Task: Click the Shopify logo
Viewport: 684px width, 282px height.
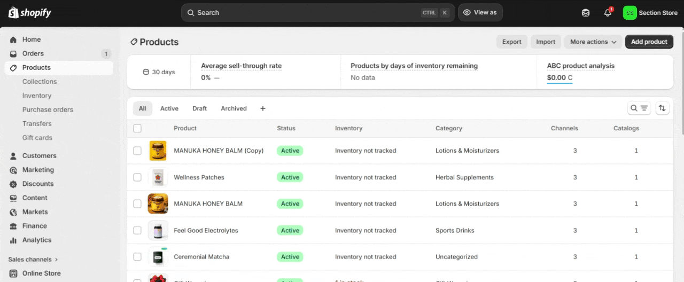Action: [30, 13]
